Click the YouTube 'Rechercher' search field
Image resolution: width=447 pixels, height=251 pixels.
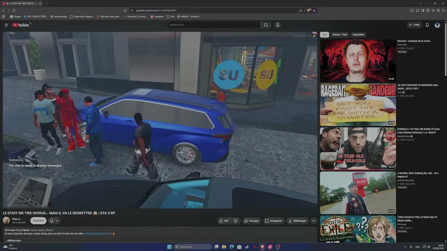[213, 25]
